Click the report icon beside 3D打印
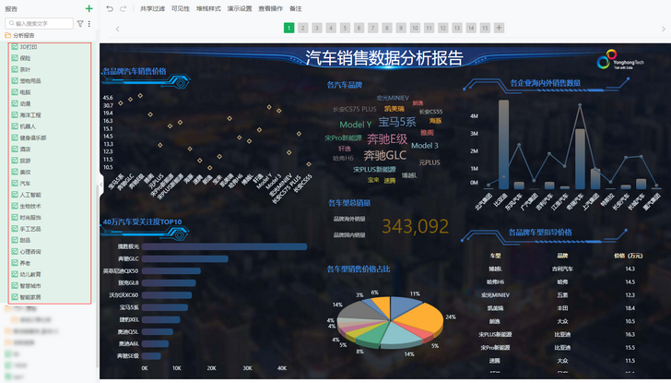This screenshot has width=671, height=383. click(15, 47)
